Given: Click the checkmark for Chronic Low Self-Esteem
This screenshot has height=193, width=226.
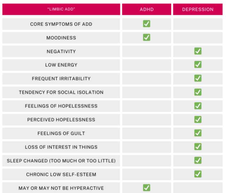Looking at the screenshot, I should pyautogui.click(x=198, y=174).
